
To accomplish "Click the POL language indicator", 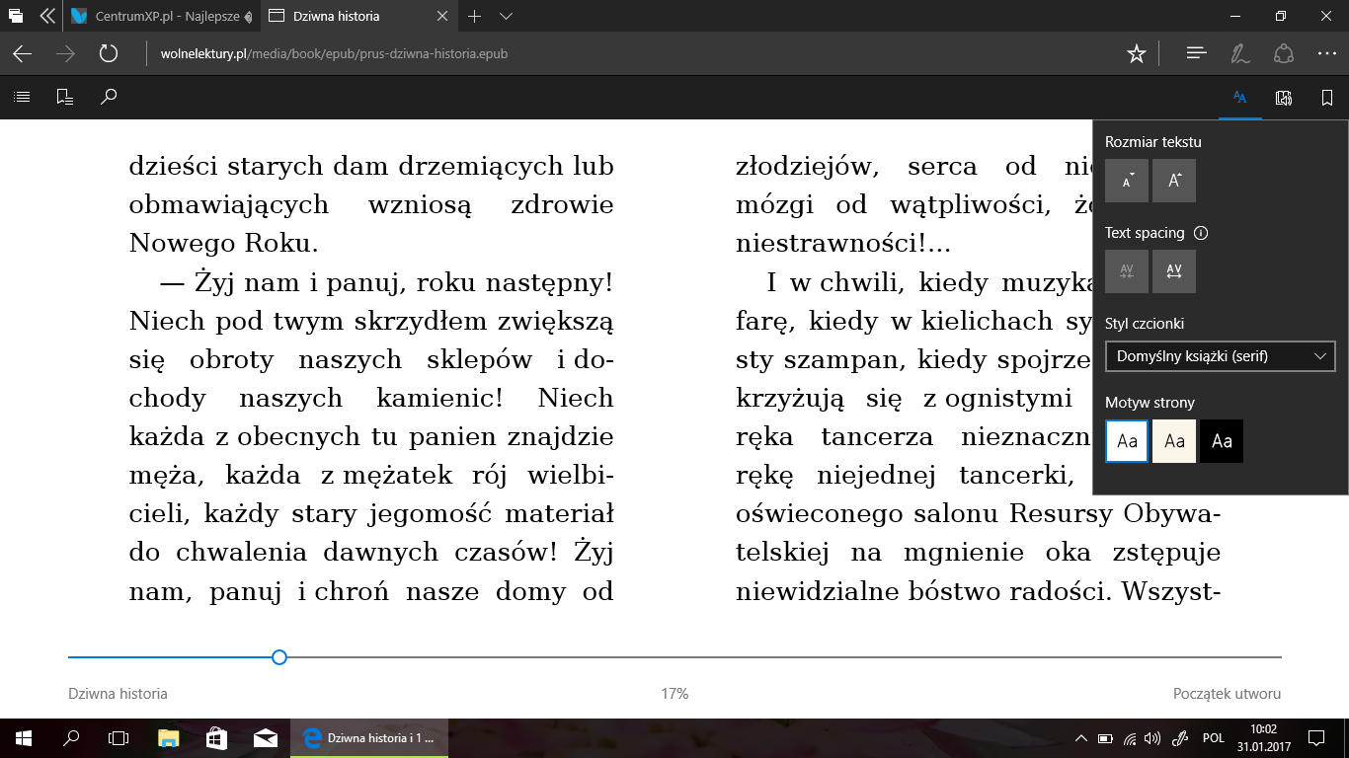I will [1213, 737].
